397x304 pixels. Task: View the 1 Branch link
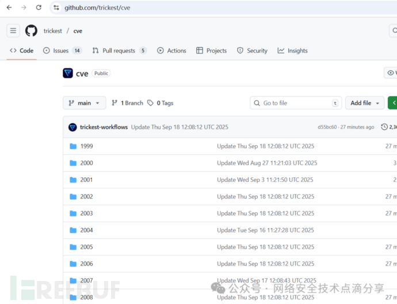tap(128, 103)
